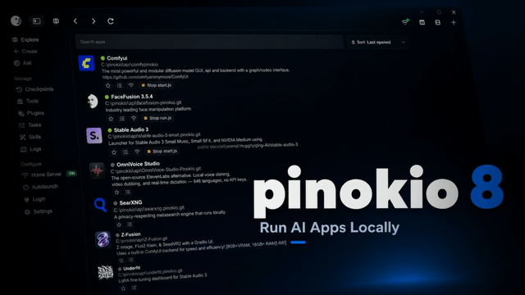Open Logs in the sidebar
Screen dimensions: 525x295
coord(31,149)
